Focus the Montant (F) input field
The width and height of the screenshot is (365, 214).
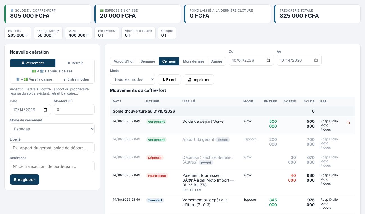[x=74, y=110]
